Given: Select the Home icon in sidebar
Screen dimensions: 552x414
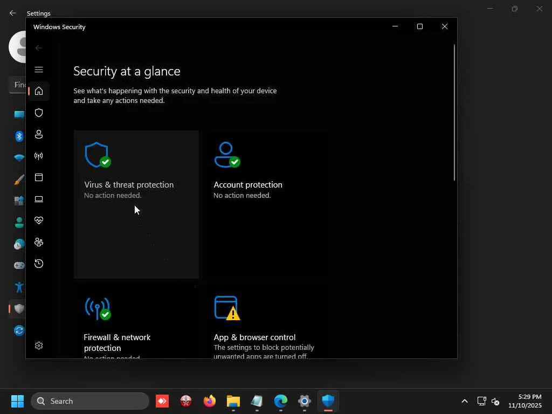Looking at the screenshot, I should (x=39, y=91).
